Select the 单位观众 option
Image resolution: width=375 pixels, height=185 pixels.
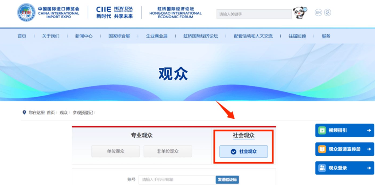(x=116, y=151)
